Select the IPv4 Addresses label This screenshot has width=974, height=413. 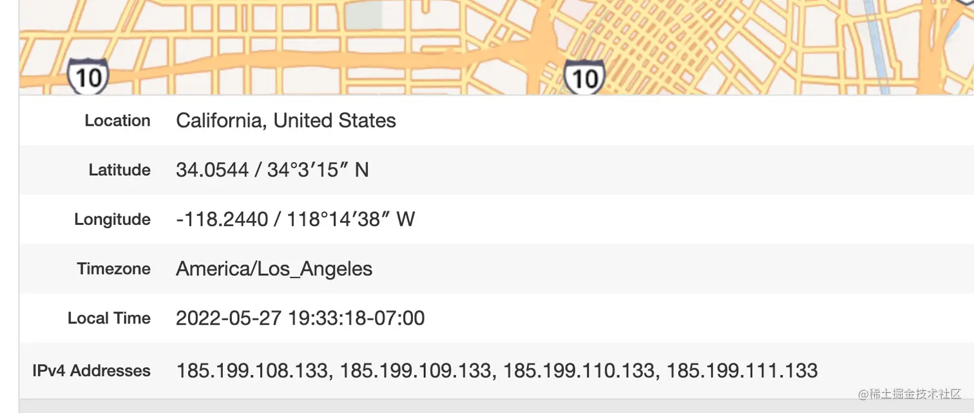point(91,370)
